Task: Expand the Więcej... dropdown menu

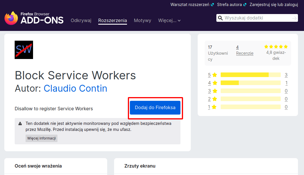Action: (170, 20)
